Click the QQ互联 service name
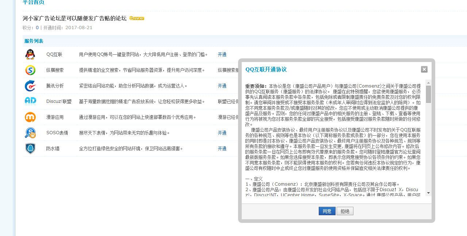The width and height of the screenshot is (467, 236). (54, 55)
